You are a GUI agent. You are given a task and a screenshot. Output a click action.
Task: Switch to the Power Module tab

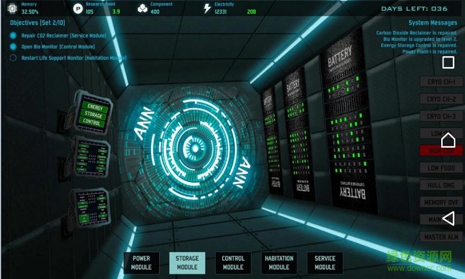141,263
